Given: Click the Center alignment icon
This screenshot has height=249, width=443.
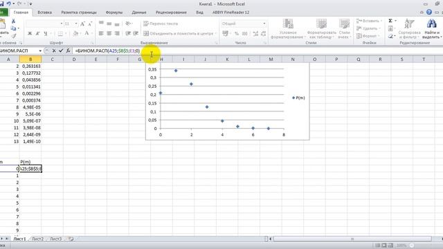Looking at the screenshot, I should [109, 33].
